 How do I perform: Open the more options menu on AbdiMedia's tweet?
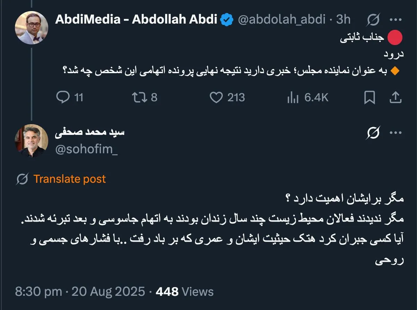point(395,20)
